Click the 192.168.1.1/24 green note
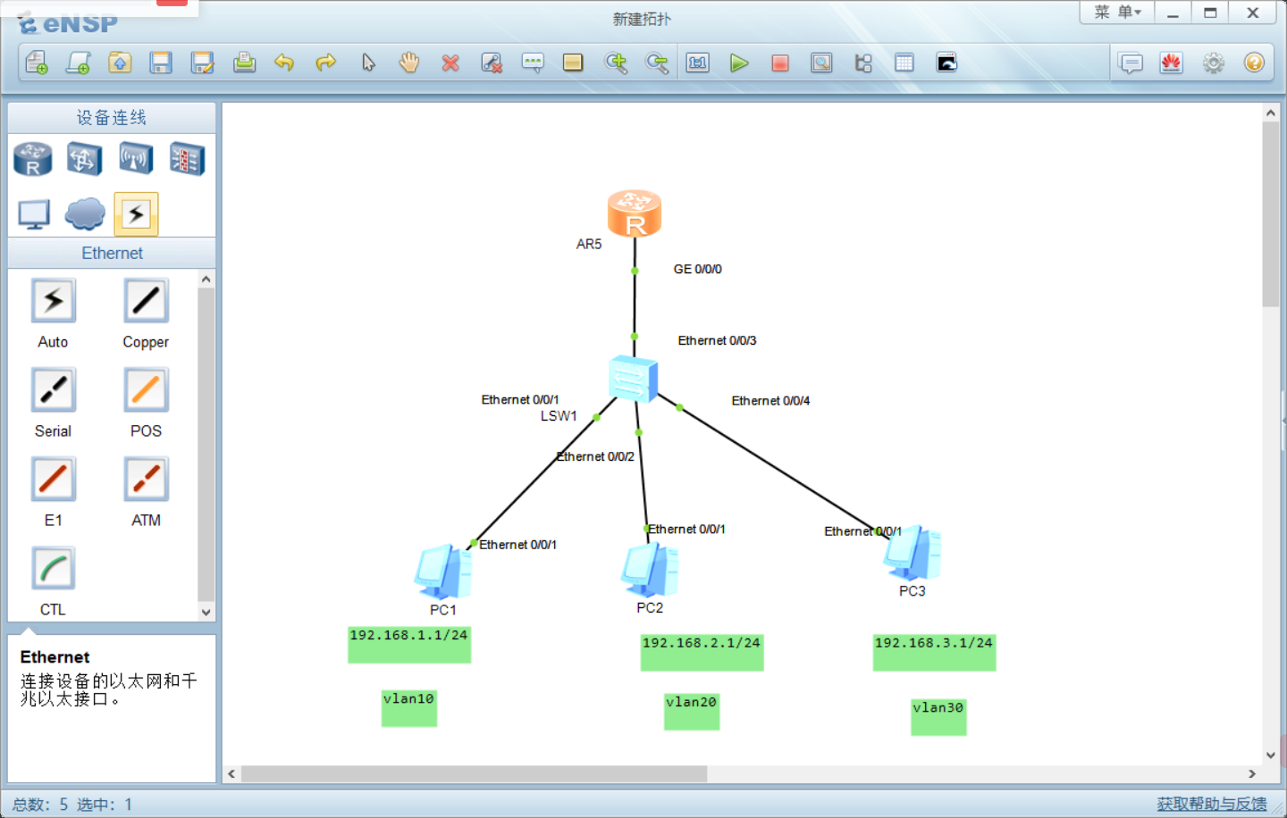The width and height of the screenshot is (1287, 818). [x=409, y=644]
